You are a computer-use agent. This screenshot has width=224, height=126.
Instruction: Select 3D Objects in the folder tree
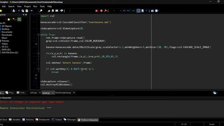(7, 26)
